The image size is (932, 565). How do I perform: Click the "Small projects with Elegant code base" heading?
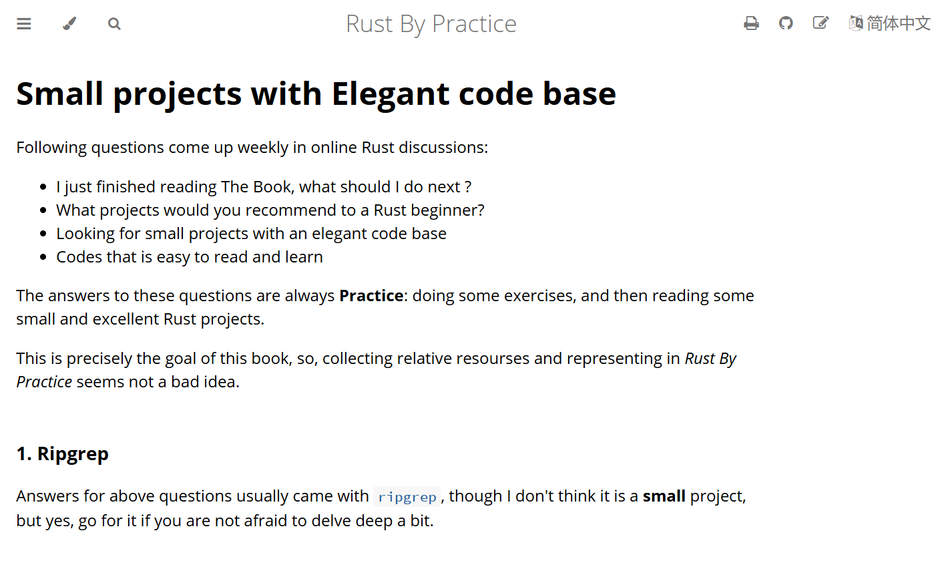316,93
